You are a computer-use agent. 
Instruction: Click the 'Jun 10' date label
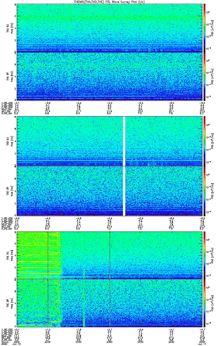(17, 344)
